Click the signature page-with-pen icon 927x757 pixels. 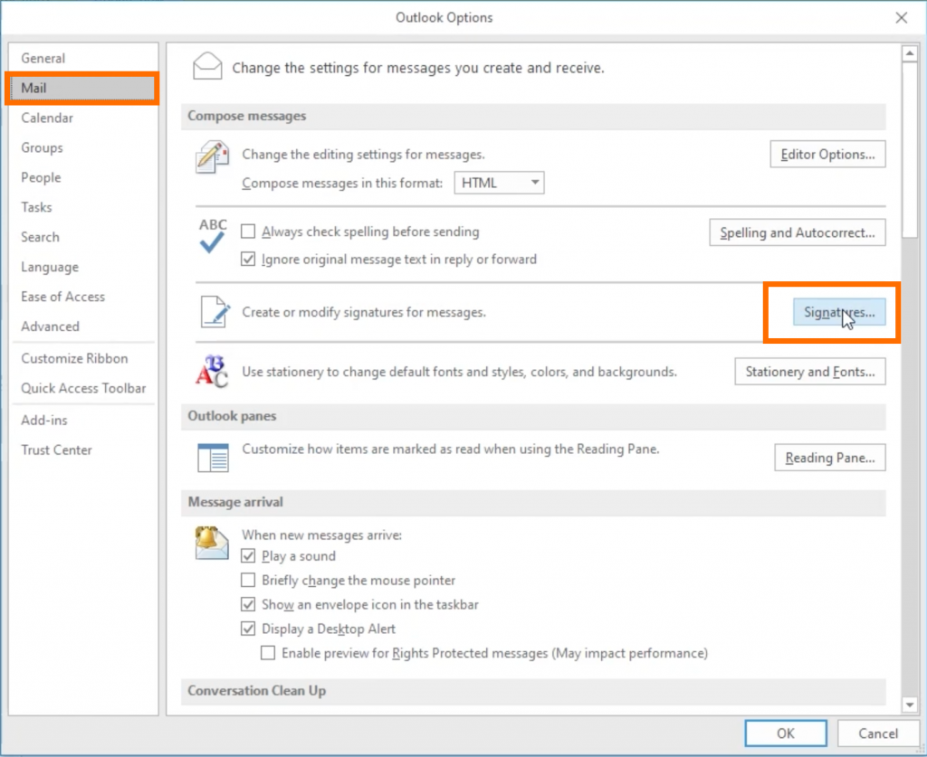pos(214,311)
